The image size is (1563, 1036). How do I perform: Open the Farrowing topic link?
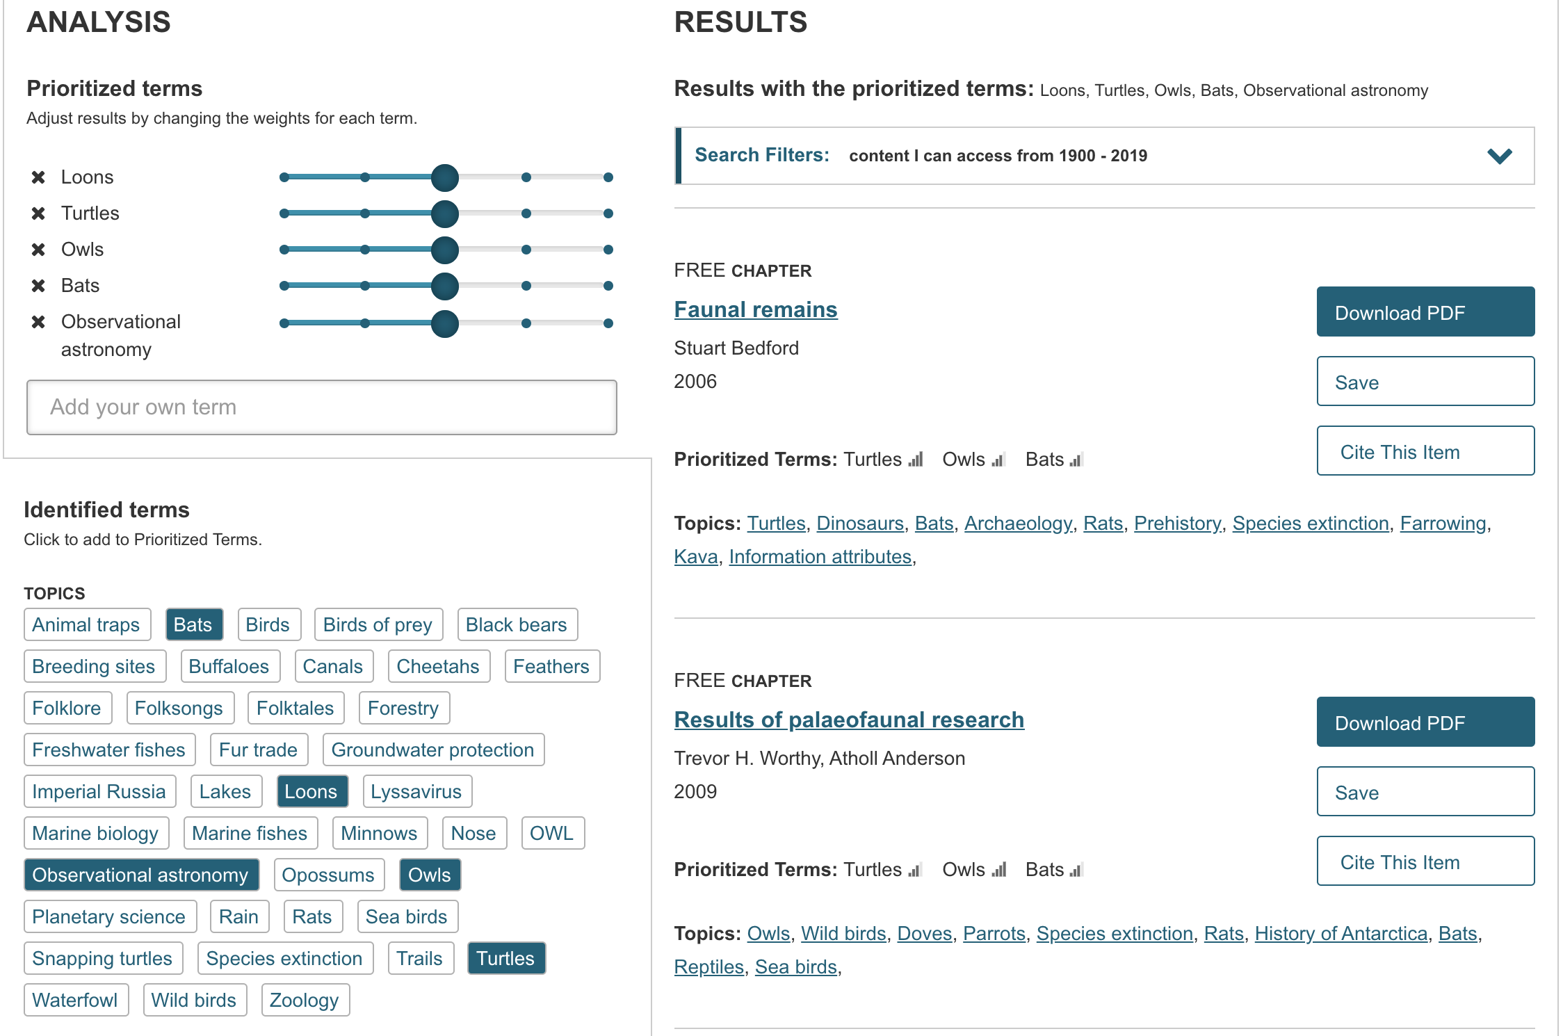(x=1443, y=524)
